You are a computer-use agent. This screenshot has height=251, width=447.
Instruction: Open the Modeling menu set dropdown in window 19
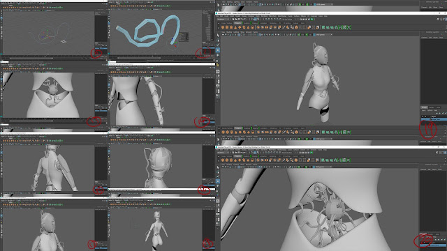[223, 19]
